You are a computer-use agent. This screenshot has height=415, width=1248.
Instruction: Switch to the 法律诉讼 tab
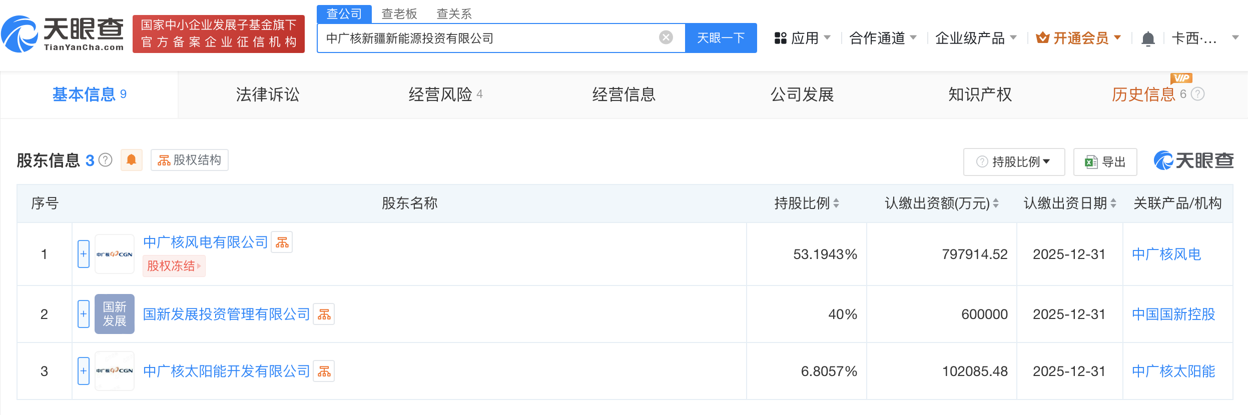pos(268,94)
